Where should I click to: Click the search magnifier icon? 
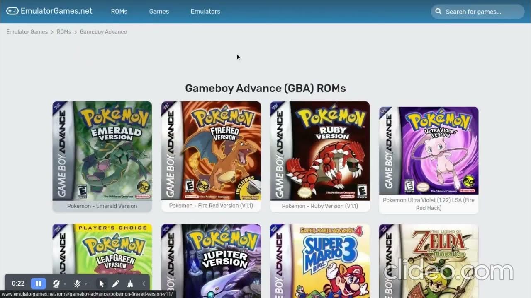tap(438, 12)
